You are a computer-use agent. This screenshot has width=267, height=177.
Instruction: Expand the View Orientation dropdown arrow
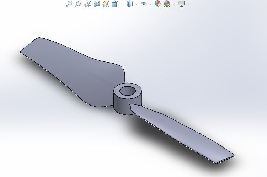point(122,4)
